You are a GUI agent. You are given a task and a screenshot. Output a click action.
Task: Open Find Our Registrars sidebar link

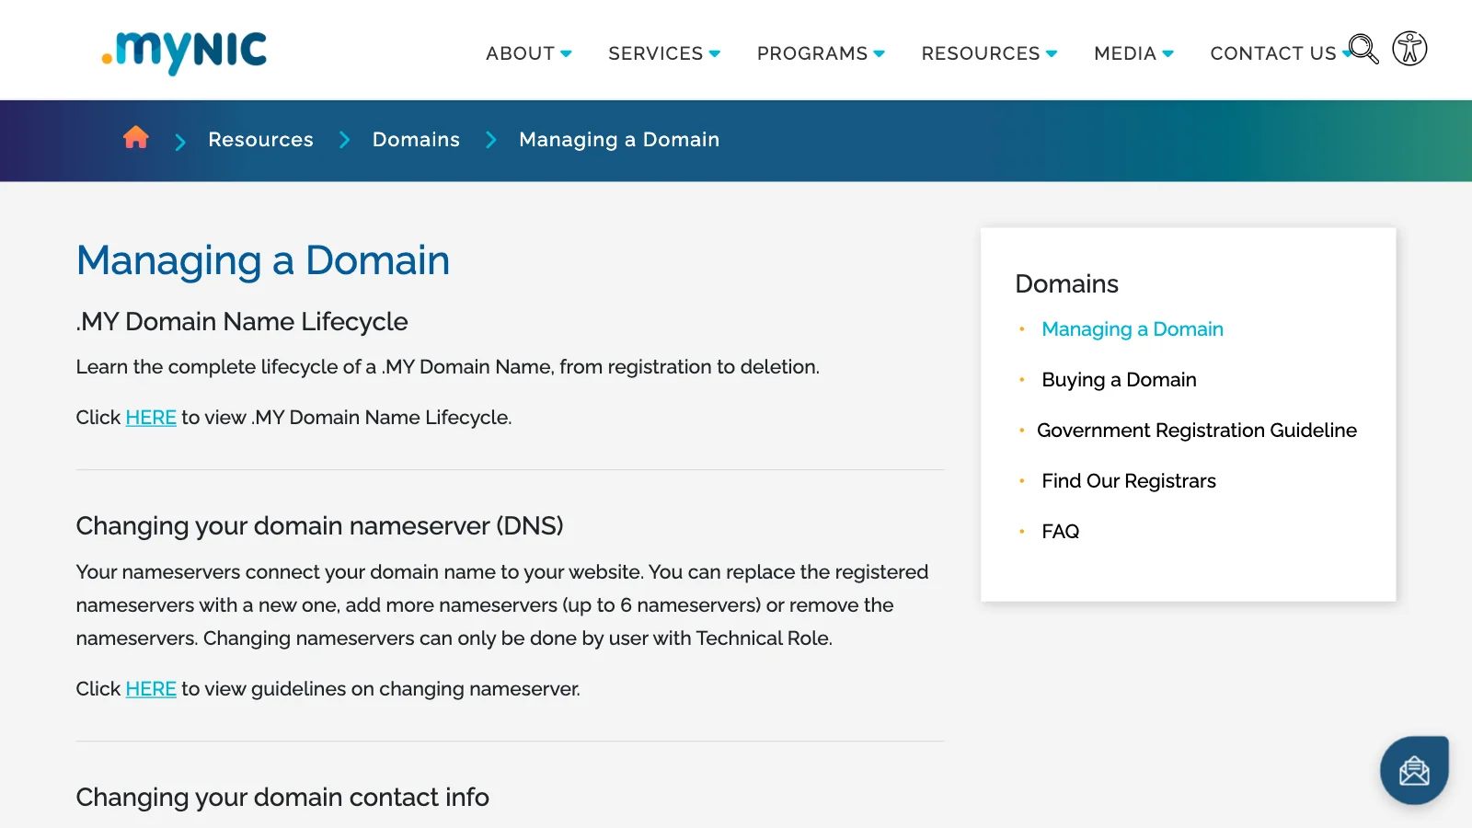click(x=1129, y=481)
